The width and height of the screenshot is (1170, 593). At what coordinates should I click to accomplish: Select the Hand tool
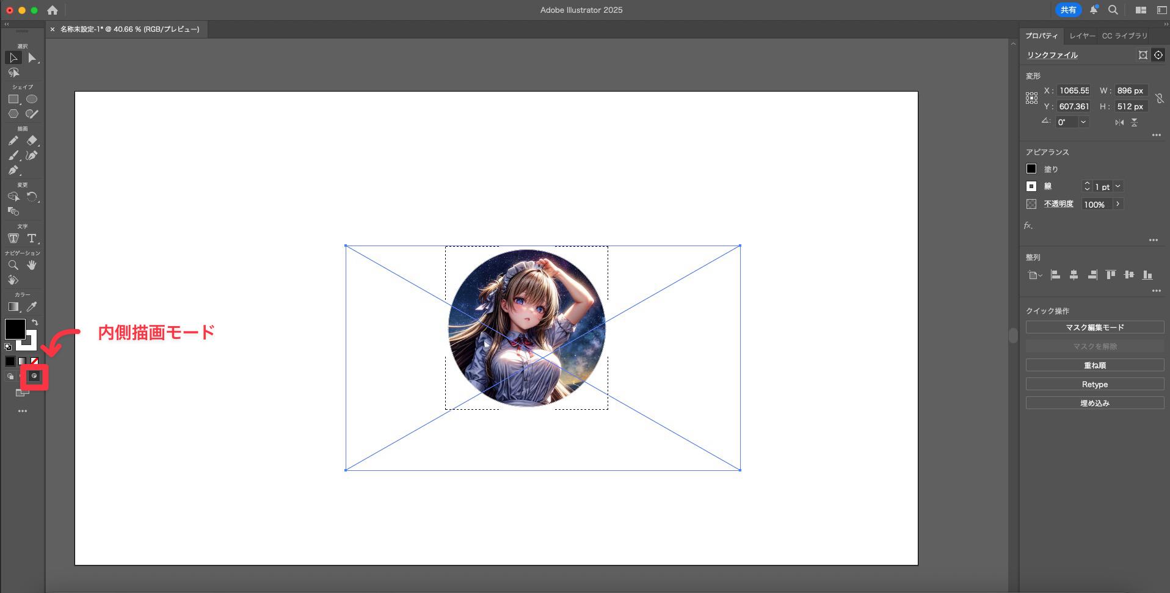coord(32,265)
